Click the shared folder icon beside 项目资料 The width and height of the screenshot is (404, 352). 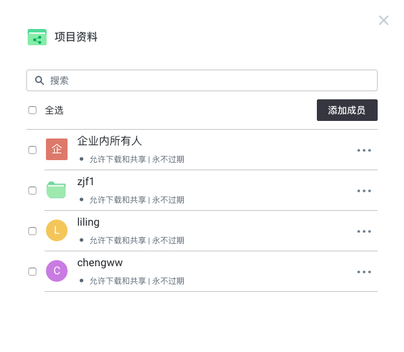[37, 37]
